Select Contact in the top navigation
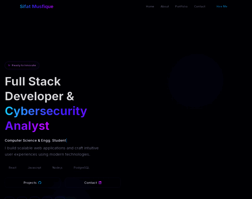The width and height of the screenshot is (252, 199). pyautogui.click(x=200, y=6)
